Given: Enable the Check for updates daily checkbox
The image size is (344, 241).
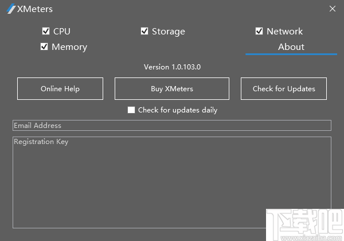Looking at the screenshot, I should tap(131, 110).
